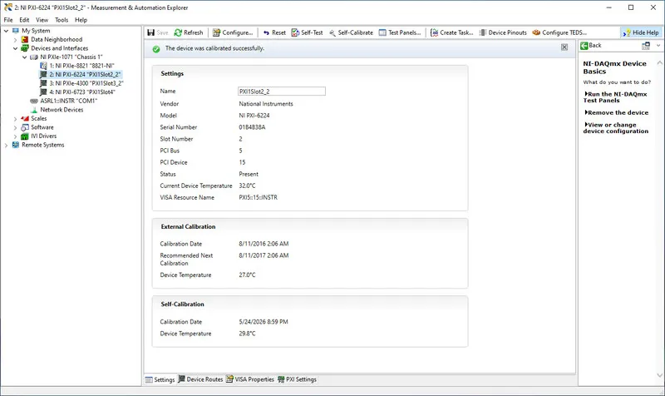This screenshot has width=665, height=396.
Task: Start Self-Calibrate
Action: tap(351, 32)
